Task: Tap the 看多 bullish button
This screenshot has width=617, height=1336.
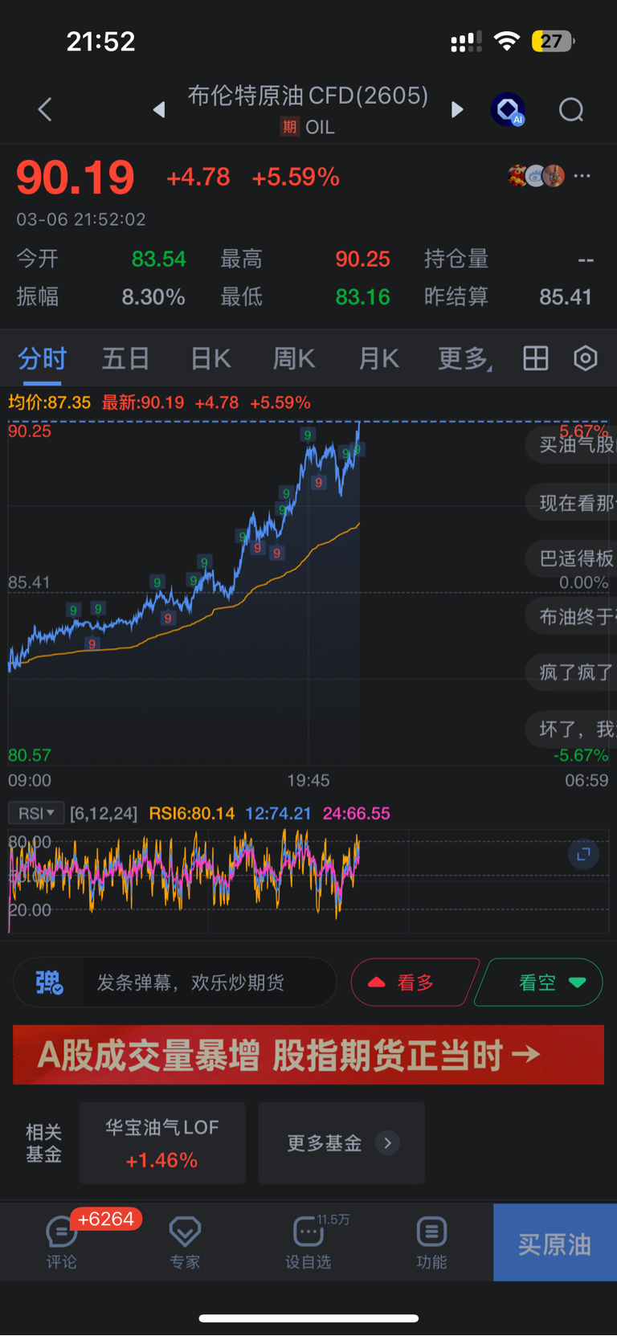Action: coord(414,983)
